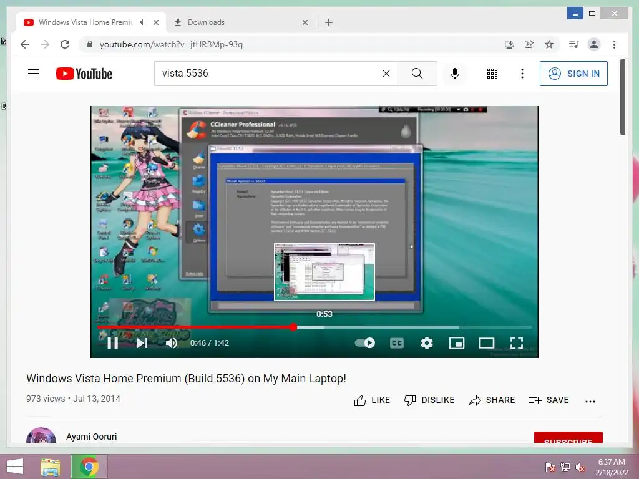Open the Ayami Ooruri channel name

pos(92,437)
